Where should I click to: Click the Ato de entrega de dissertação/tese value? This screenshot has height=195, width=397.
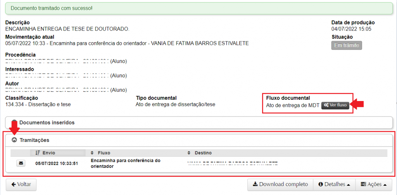175,104
